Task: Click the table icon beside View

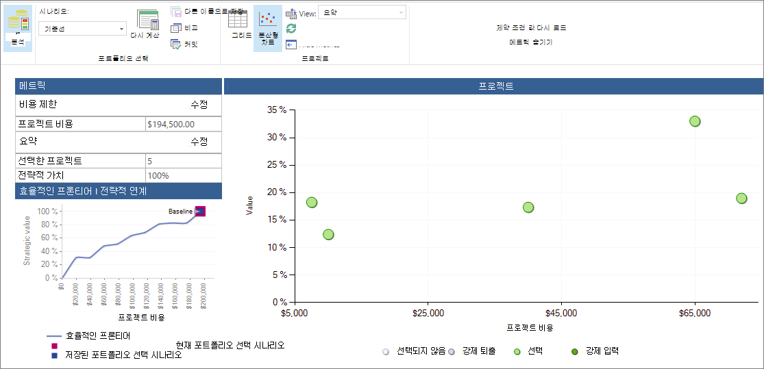Action: [x=291, y=14]
